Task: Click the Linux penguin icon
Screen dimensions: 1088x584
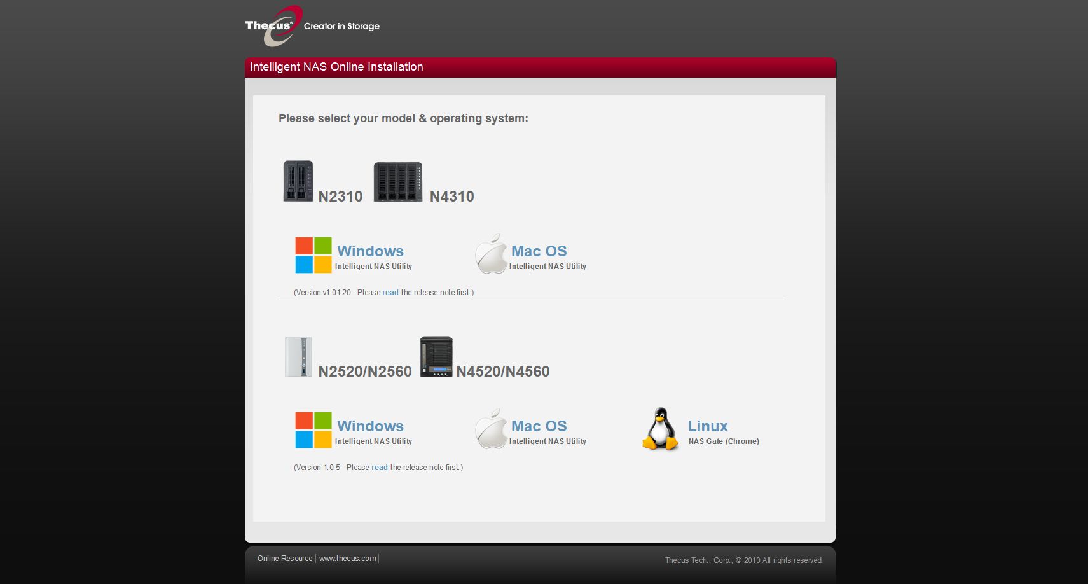Action: coord(661,429)
